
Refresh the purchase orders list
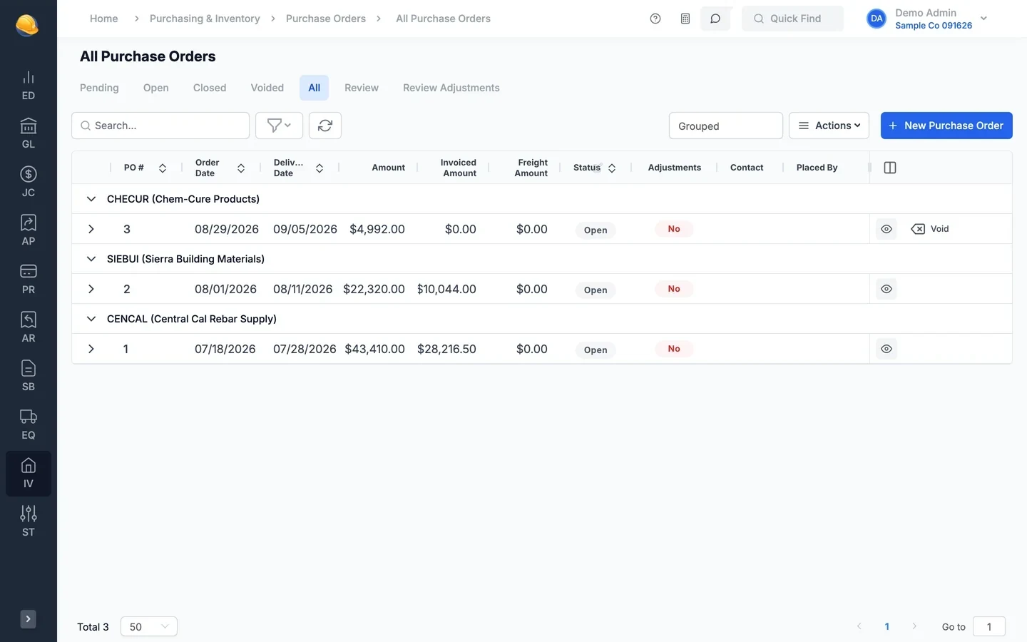pos(325,126)
